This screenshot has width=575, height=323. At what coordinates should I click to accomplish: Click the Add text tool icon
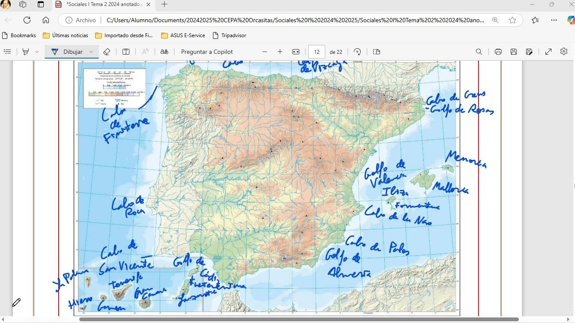[x=126, y=52]
